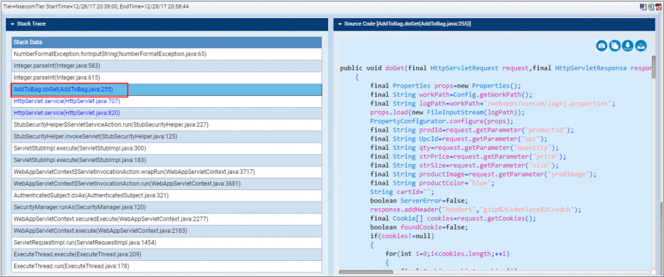Click the 'cookies=request.getCookies()' line
The image size is (664, 277).
(x=453, y=219)
